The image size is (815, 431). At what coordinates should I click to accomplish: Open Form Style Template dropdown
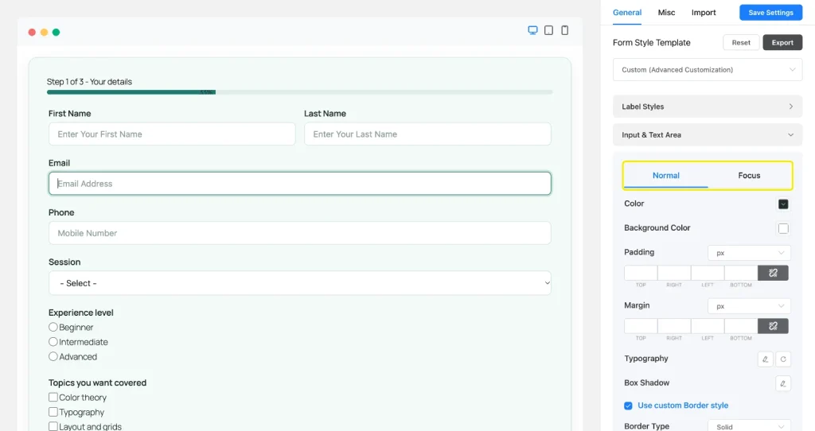point(708,70)
